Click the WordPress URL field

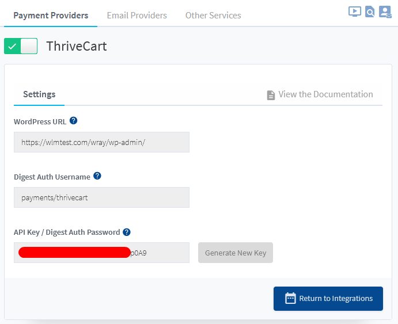point(101,142)
